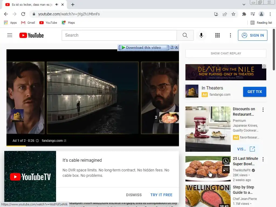
Task: Click the search magnifier button
Action: [185, 35]
